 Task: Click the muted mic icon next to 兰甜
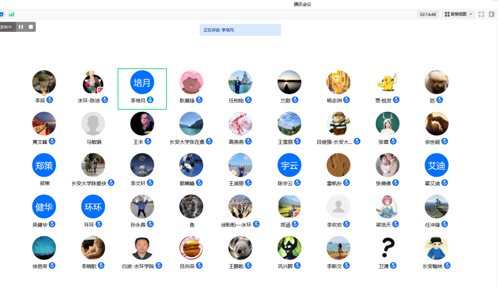295,100
